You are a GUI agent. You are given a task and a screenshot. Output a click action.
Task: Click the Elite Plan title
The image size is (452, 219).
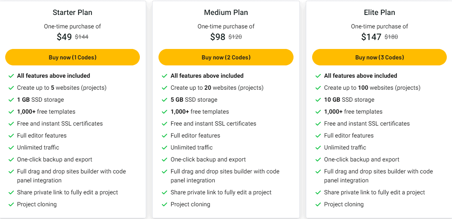click(379, 12)
